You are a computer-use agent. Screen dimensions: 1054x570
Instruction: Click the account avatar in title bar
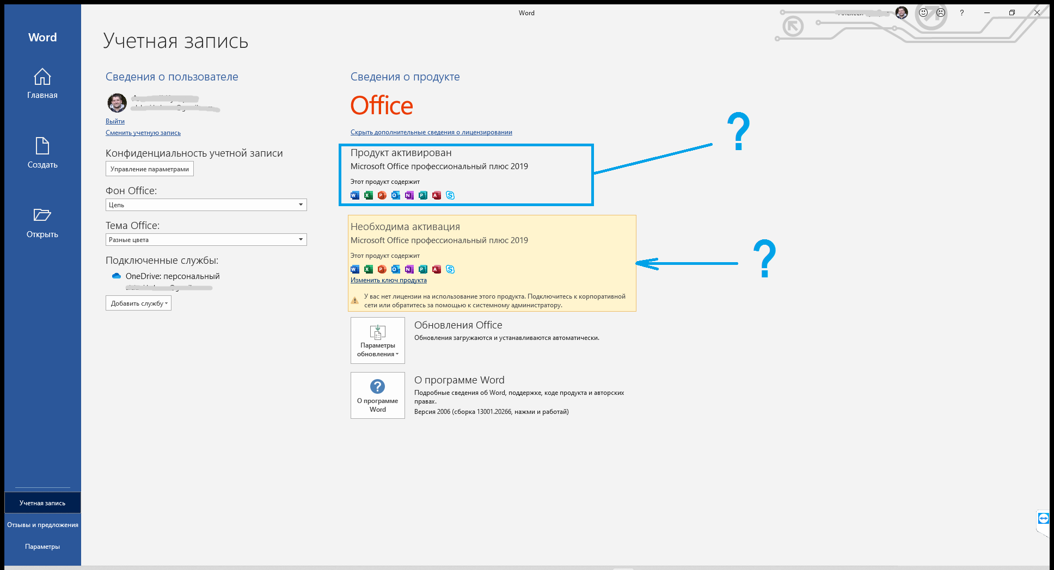click(902, 13)
